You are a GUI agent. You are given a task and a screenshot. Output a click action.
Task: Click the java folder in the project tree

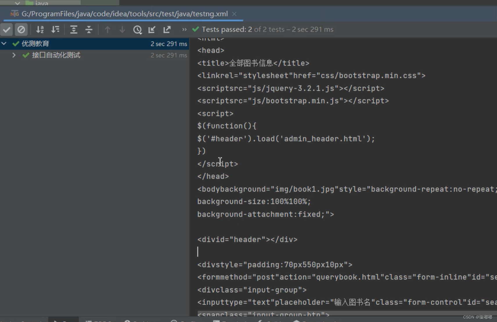coord(37,3)
